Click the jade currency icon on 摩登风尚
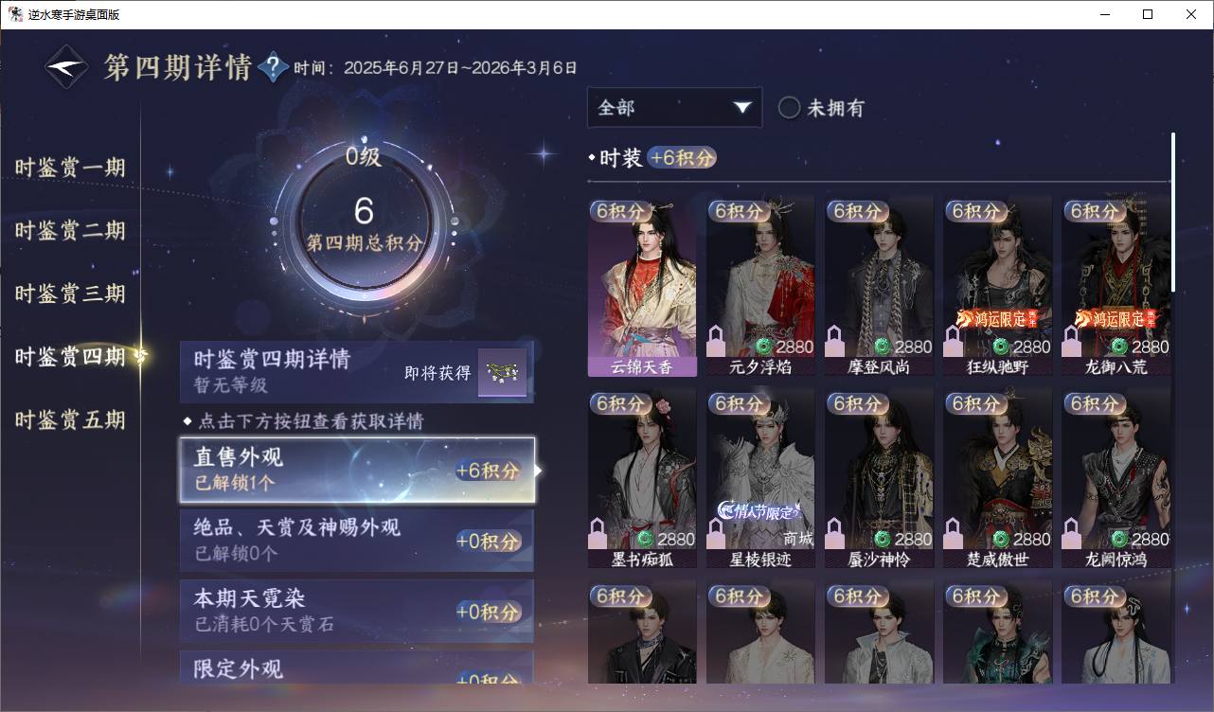1214x712 pixels. [882, 347]
